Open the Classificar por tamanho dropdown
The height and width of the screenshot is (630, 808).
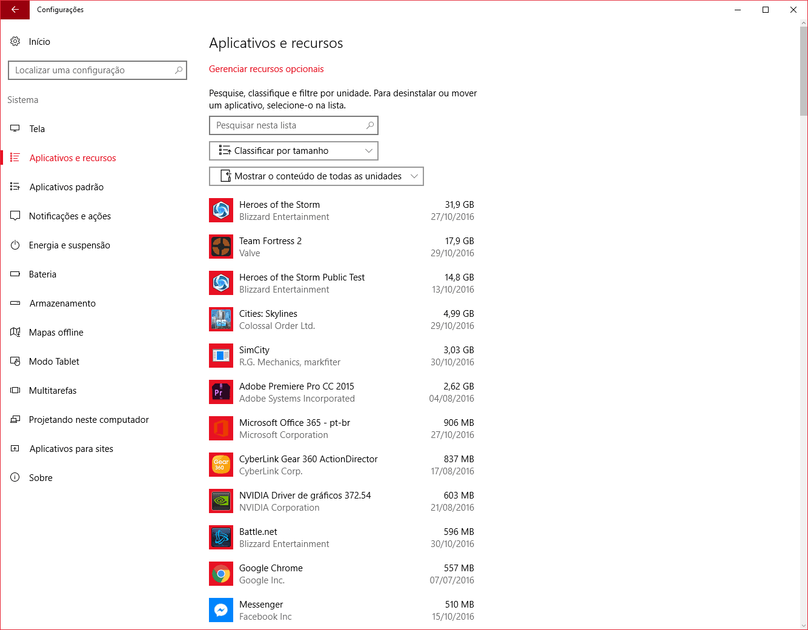(x=294, y=151)
